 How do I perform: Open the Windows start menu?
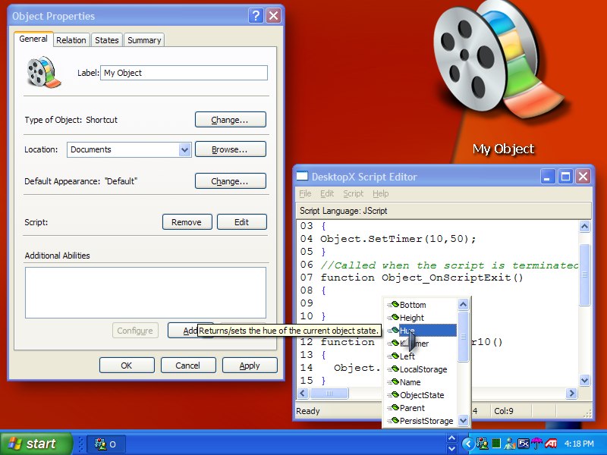coord(36,444)
